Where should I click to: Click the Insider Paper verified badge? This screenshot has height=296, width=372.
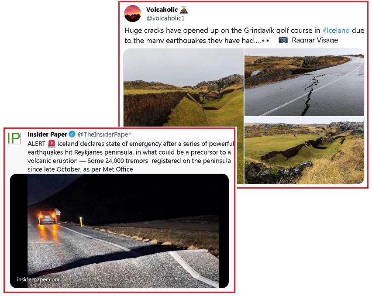click(72, 134)
